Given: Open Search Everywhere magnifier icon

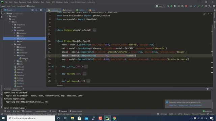Looking at the screenshot, I should point(214,6).
